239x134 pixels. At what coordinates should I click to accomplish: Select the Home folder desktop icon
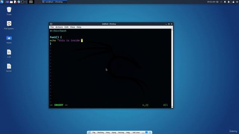pyautogui.click(x=9, y=39)
